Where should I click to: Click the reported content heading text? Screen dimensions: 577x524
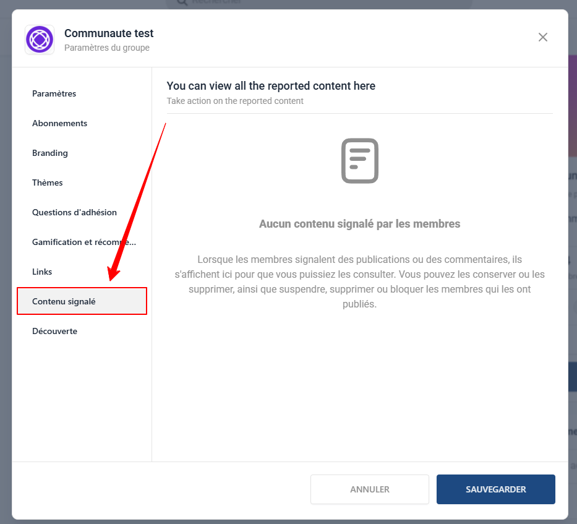[x=271, y=86]
